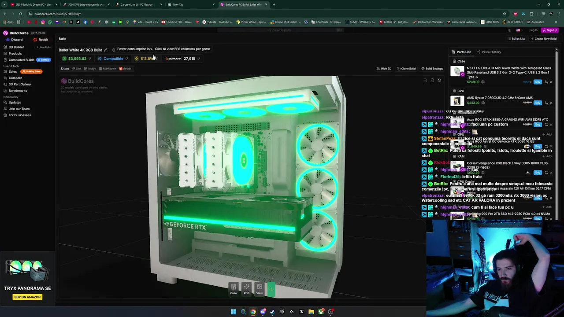Toggle Hide 3D view

click(384, 69)
